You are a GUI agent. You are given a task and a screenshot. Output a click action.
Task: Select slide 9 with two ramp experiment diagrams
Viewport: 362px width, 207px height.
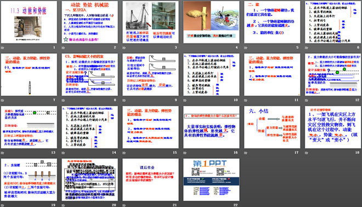(x=150, y=75)
